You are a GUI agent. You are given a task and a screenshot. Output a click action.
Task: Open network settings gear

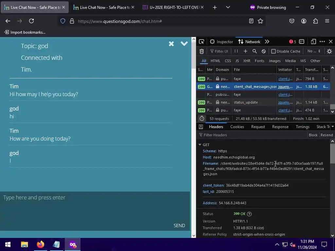point(329,51)
